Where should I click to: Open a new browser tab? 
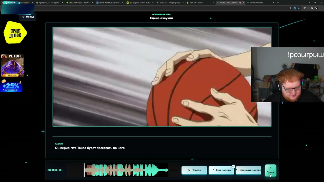(x=278, y=3)
